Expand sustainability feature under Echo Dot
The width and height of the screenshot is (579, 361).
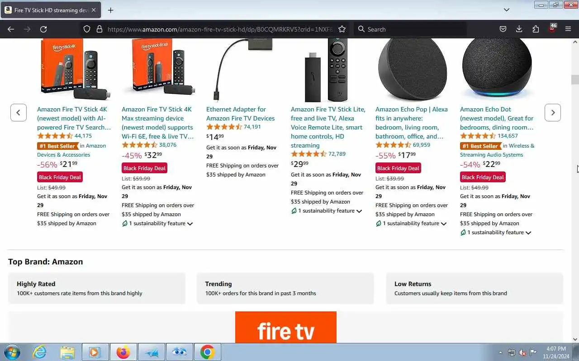[x=496, y=232]
